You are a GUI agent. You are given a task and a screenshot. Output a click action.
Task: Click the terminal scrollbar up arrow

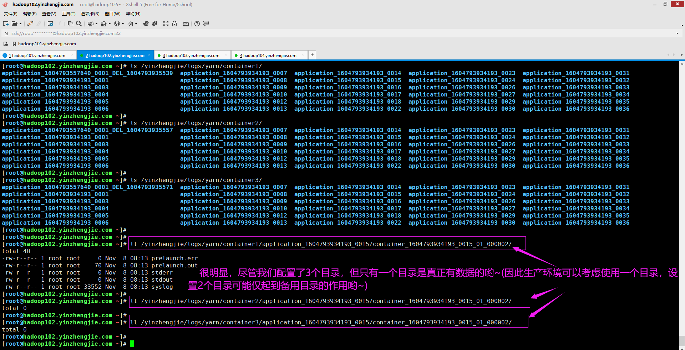(682, 64)
